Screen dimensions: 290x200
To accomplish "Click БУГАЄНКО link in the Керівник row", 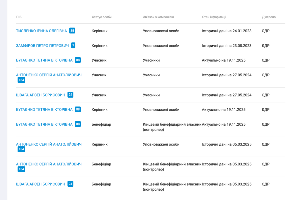I will pos(44,110).
